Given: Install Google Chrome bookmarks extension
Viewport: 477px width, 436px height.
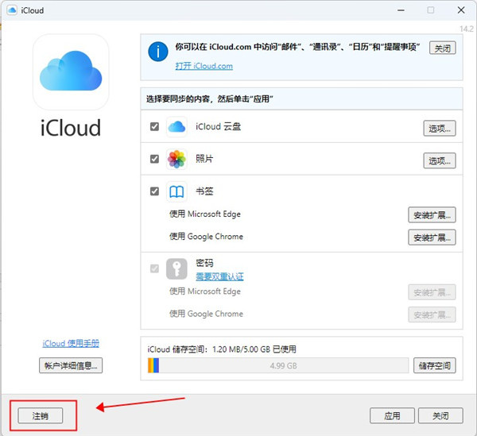Looking at the screenshot, I should (x=432, y=237).
